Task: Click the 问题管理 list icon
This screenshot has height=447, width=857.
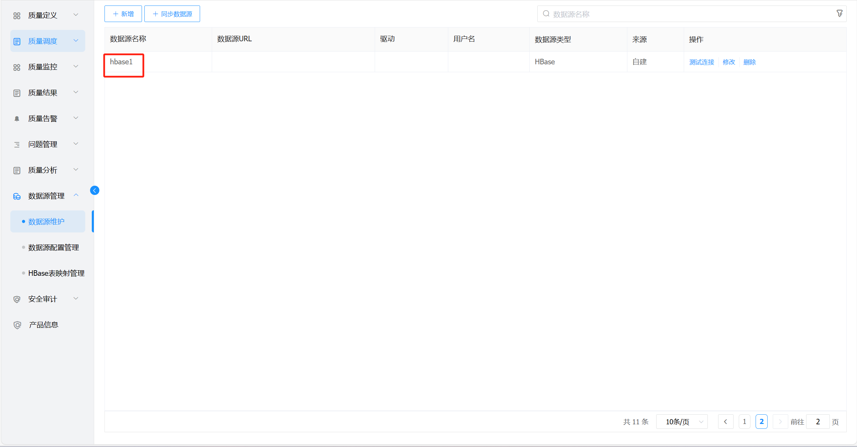Action: coord(17,145)
